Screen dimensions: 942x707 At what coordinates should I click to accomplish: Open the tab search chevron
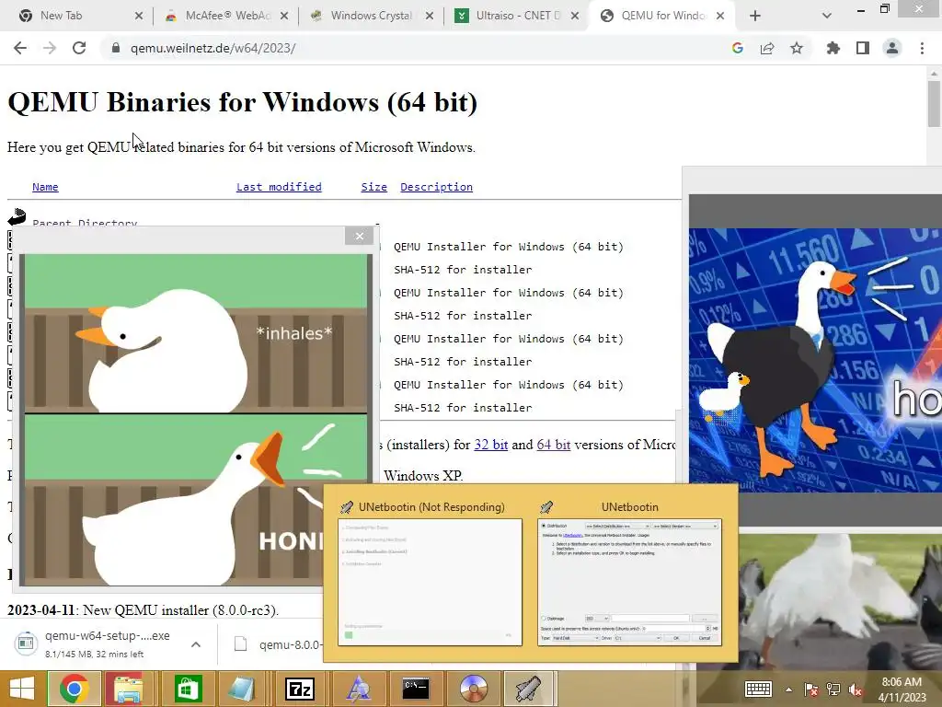click(x=827, y=16)
